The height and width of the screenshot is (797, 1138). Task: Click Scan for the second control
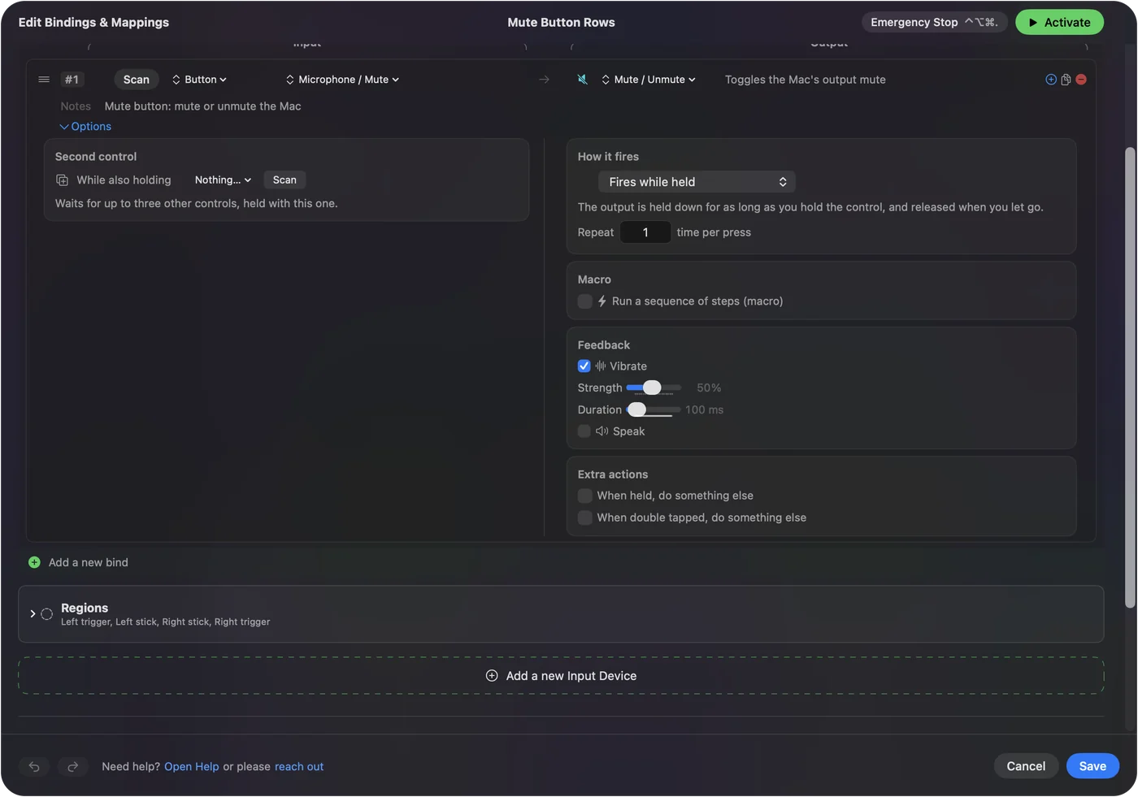click(284, 180)
